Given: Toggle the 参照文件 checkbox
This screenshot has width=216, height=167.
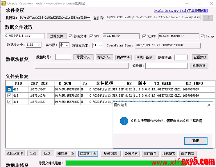Looking at the screenshot, I should tap(71, 37).
